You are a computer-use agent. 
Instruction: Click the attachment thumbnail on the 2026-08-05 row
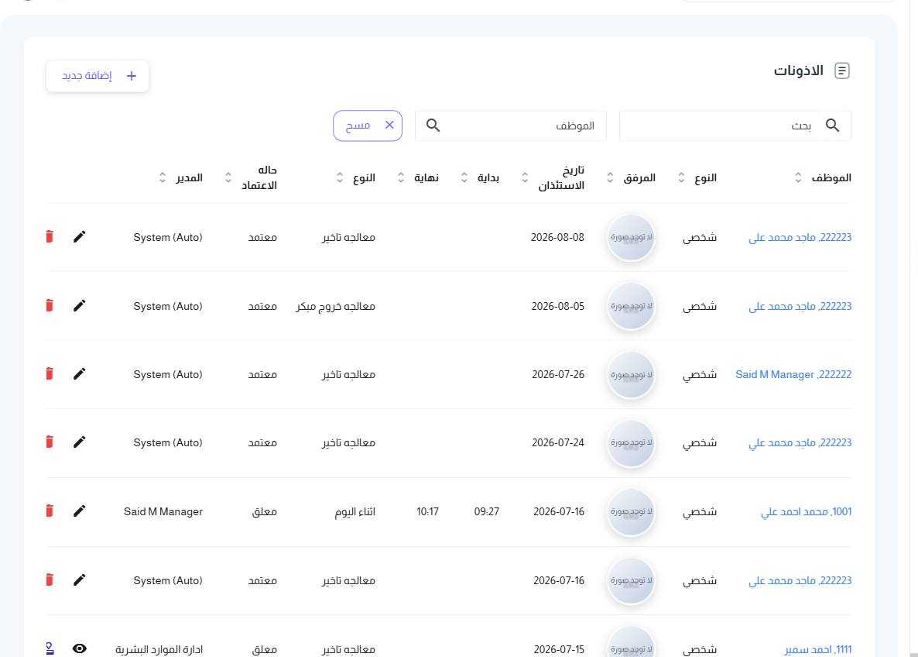[631, 306]
